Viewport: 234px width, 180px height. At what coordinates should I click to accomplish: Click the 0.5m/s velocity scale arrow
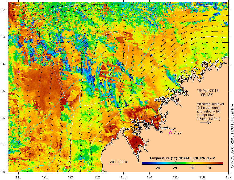pos(206,123)
